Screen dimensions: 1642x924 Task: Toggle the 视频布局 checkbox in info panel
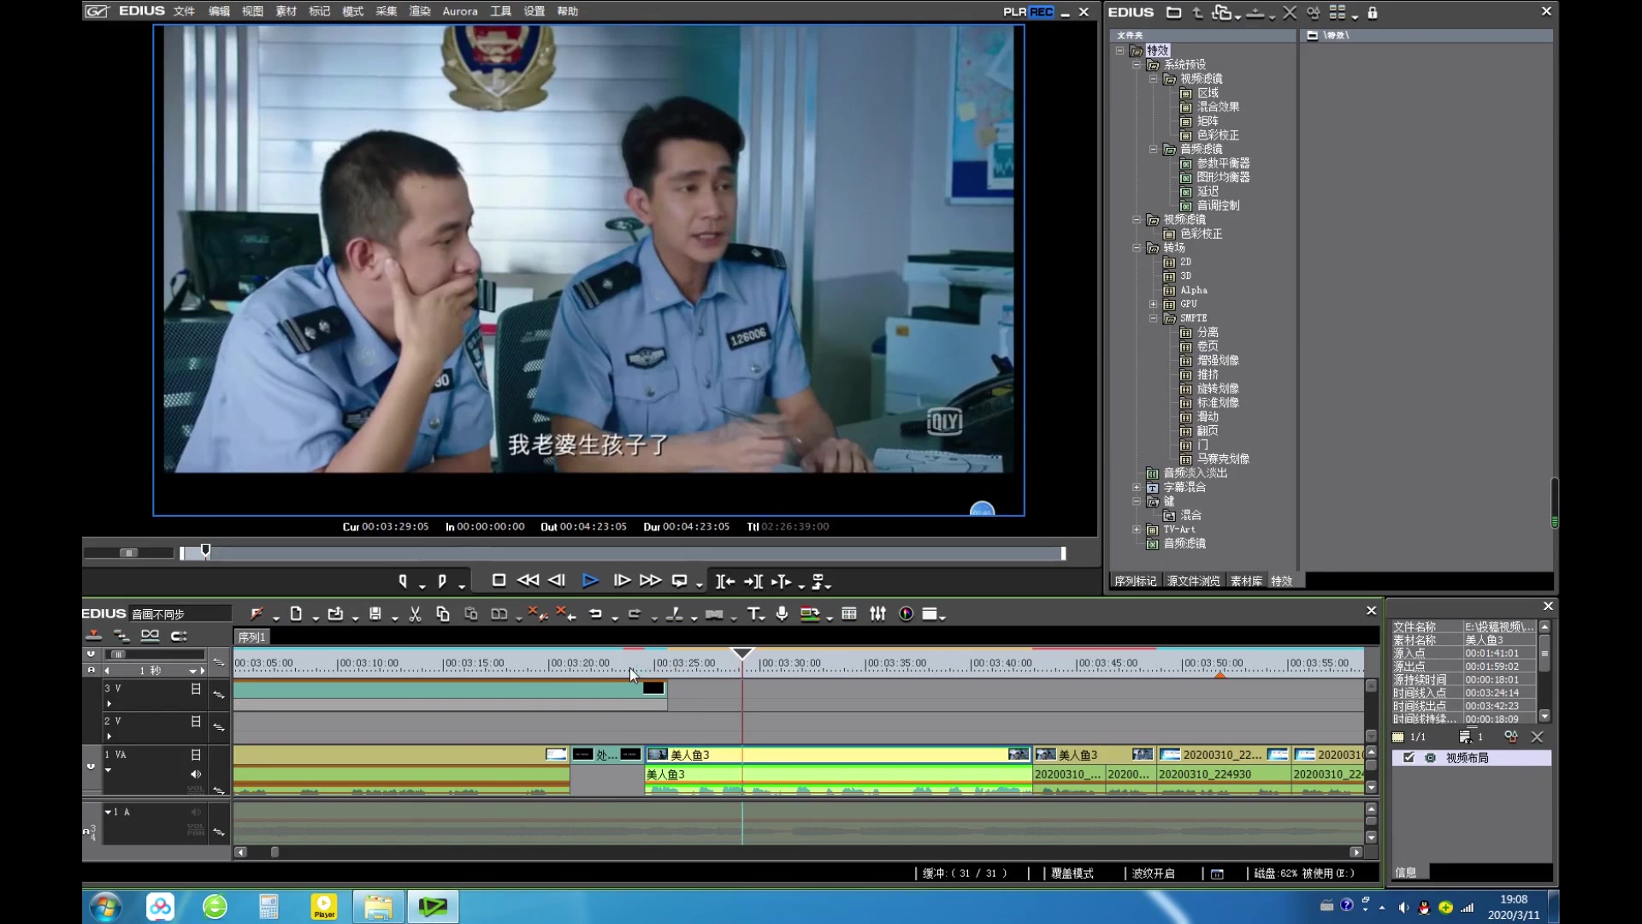(x=1409, y=757)
